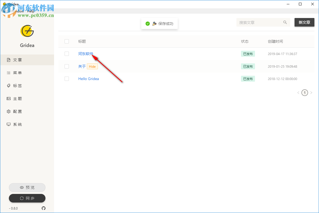Click the 已发布 status of Hello Gridea
This screenshot has height=213, width=319.
248,79
